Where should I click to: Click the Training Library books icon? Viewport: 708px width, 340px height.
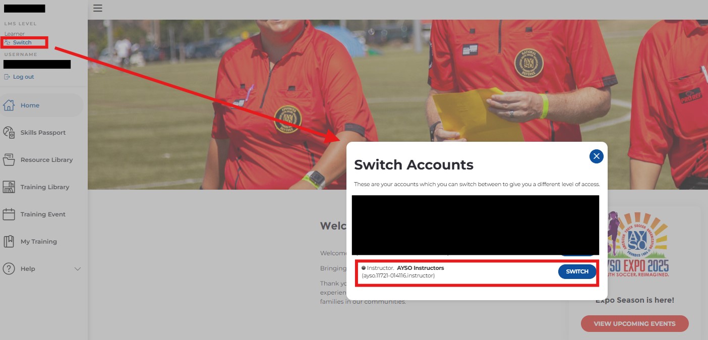click(9, 187)
